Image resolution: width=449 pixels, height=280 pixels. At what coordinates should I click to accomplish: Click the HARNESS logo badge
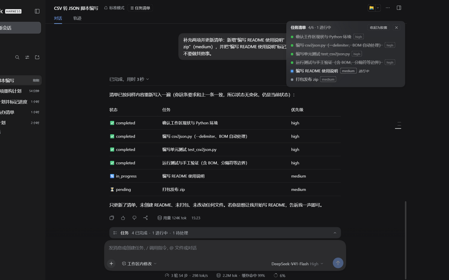(x=13, y=11)
